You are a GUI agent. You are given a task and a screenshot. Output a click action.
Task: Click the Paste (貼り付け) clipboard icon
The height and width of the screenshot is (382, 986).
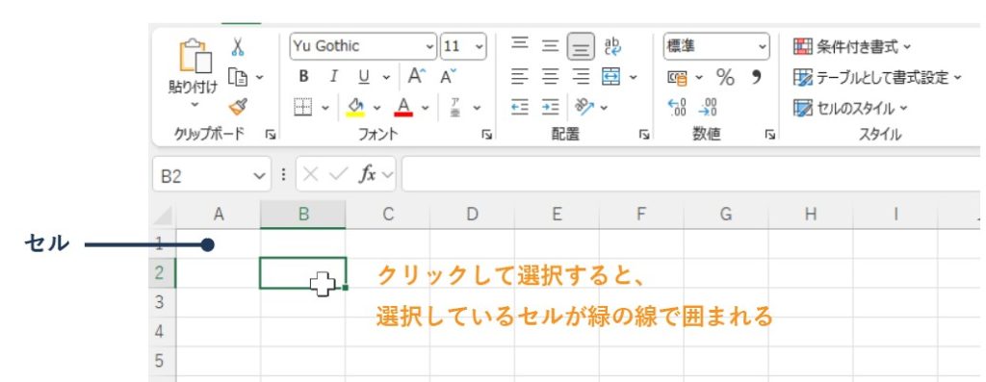(x=195, y=56)
